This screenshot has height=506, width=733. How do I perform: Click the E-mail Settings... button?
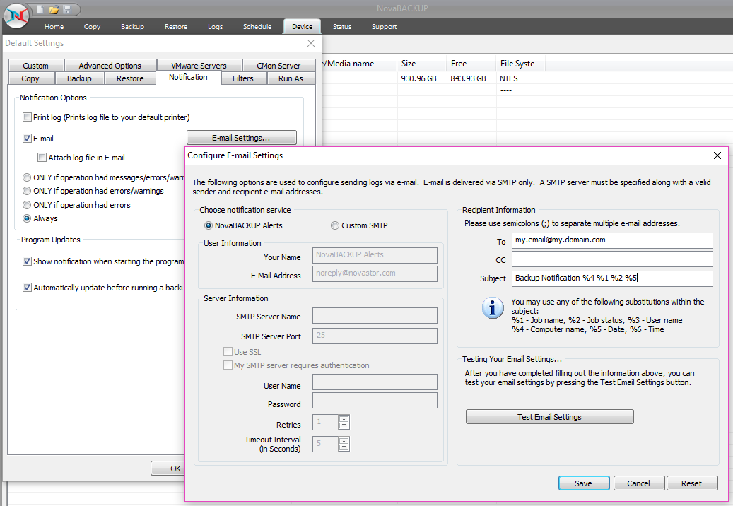tap(241, 138)
